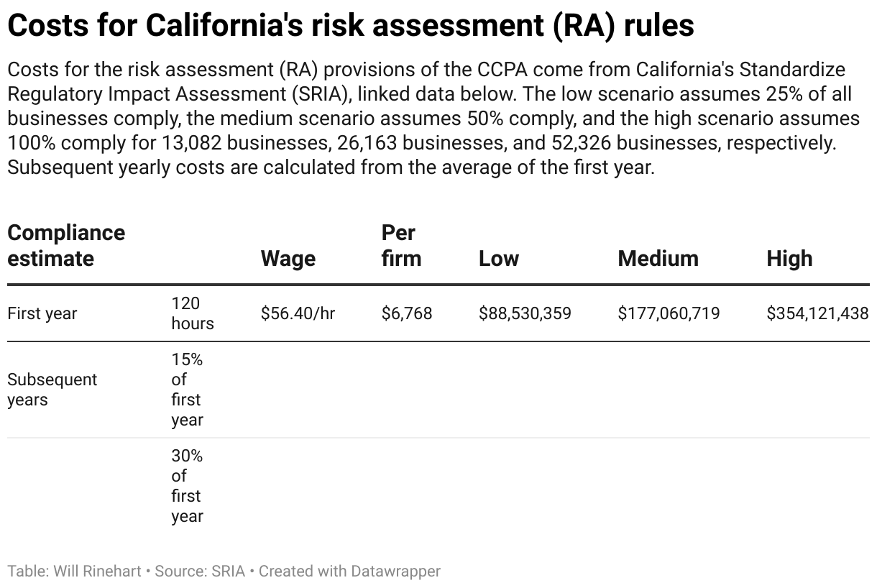Open the Created with Datawrapper link
The image size is (877, 588).
tap(349, 571)
